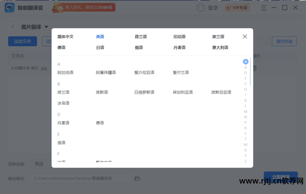Choose 德语 under section D
This screenshot has height=194, width=306.
[100, 123]
